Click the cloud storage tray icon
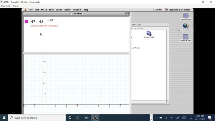Image resolution: width=215 pixels, height=121 pixels. coord(161,118)
